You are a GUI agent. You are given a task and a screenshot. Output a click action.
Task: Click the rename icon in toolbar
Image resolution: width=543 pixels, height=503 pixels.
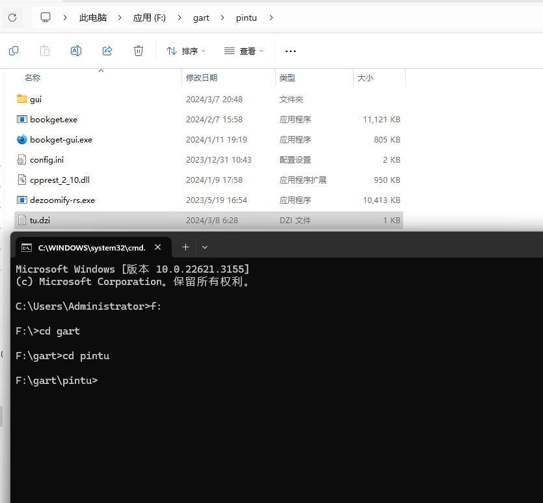coord(76,51)
